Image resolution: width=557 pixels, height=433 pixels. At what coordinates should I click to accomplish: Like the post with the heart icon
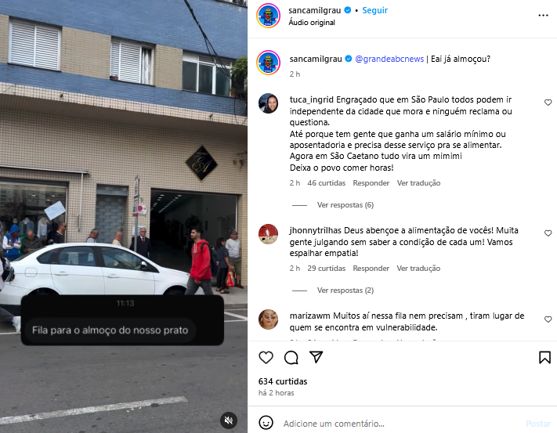[x=266, y=357]
